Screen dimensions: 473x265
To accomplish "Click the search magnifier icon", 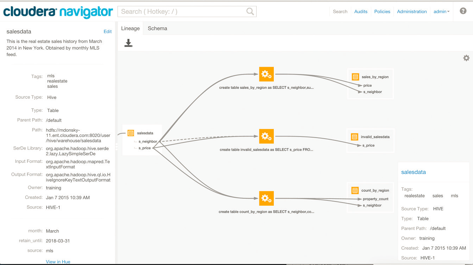I will click(x=250, y=12).
